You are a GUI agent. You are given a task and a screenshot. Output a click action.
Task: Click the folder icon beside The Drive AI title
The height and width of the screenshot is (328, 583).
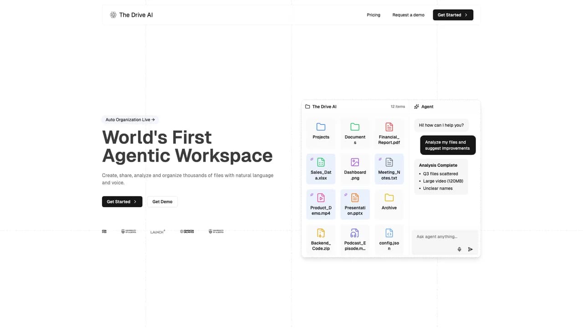(307, 107)
